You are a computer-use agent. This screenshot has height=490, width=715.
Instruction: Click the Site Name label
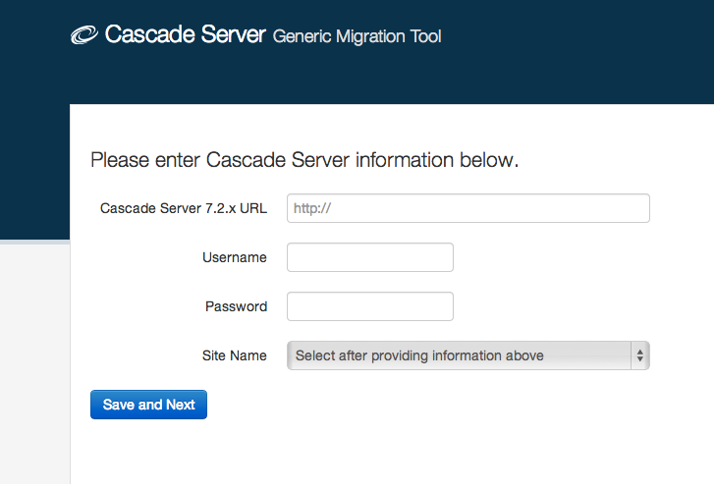[x=235, y=355]
